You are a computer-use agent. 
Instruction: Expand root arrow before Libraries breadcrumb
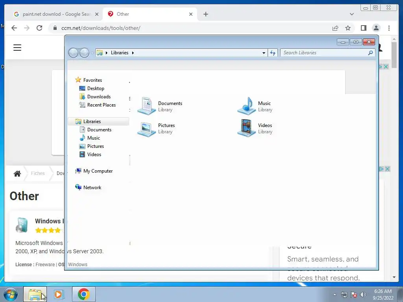coord(106,53)
